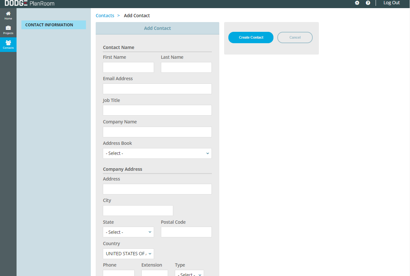
Task: Click into the Last Name field
Action: point(186,68)
